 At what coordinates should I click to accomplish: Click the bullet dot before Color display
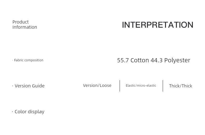(12, 112)
